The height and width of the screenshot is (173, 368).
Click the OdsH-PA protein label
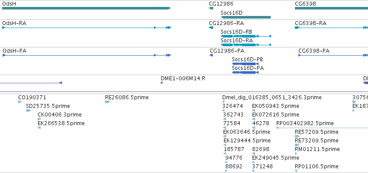coord(14,51)
